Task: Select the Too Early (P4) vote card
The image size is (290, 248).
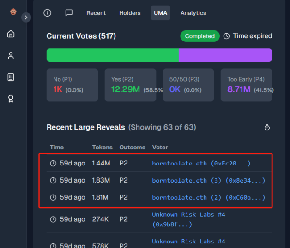Action: tap(246, 85)
